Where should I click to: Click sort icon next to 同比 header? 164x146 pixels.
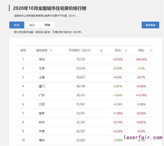tap(151, 50)
